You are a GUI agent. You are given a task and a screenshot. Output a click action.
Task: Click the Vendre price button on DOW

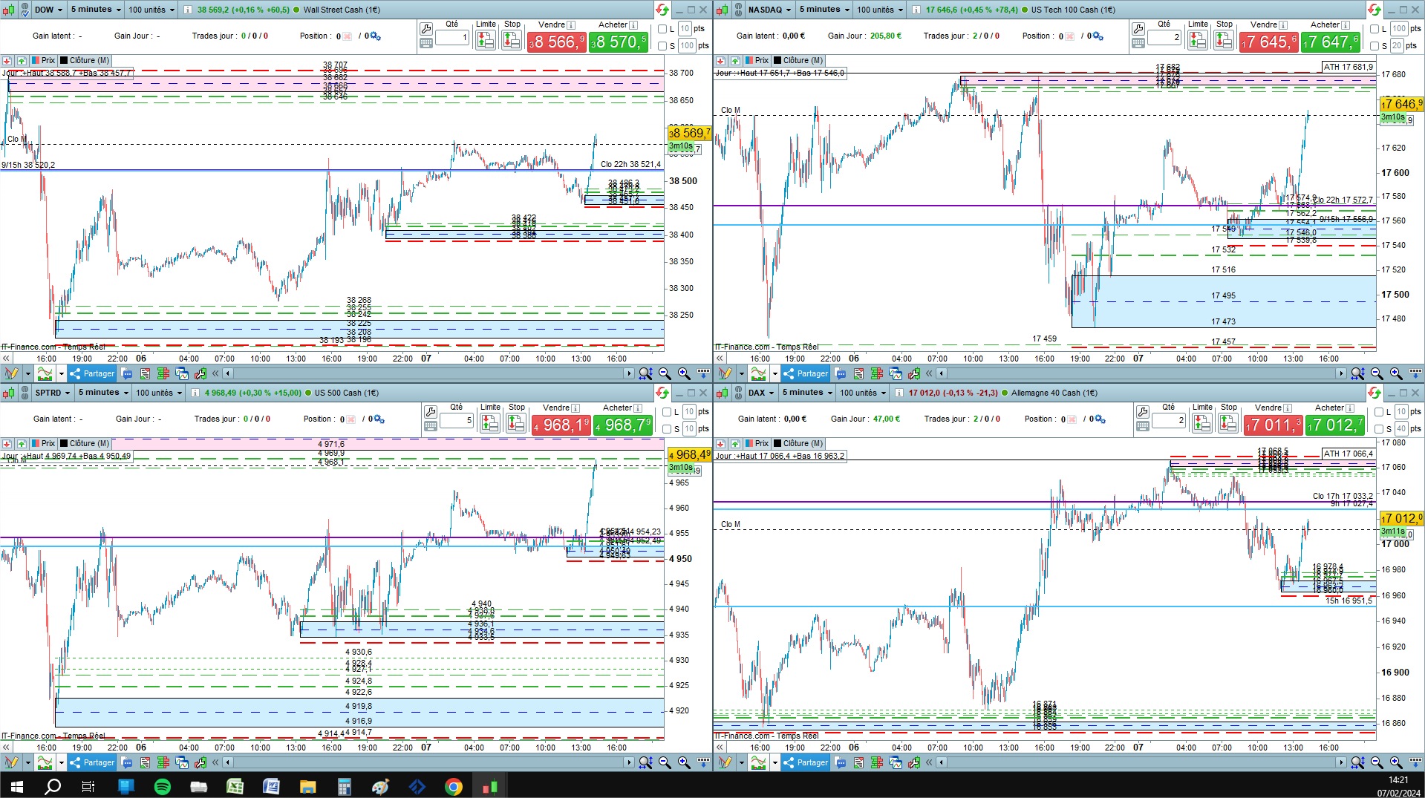tap(557, 42)
